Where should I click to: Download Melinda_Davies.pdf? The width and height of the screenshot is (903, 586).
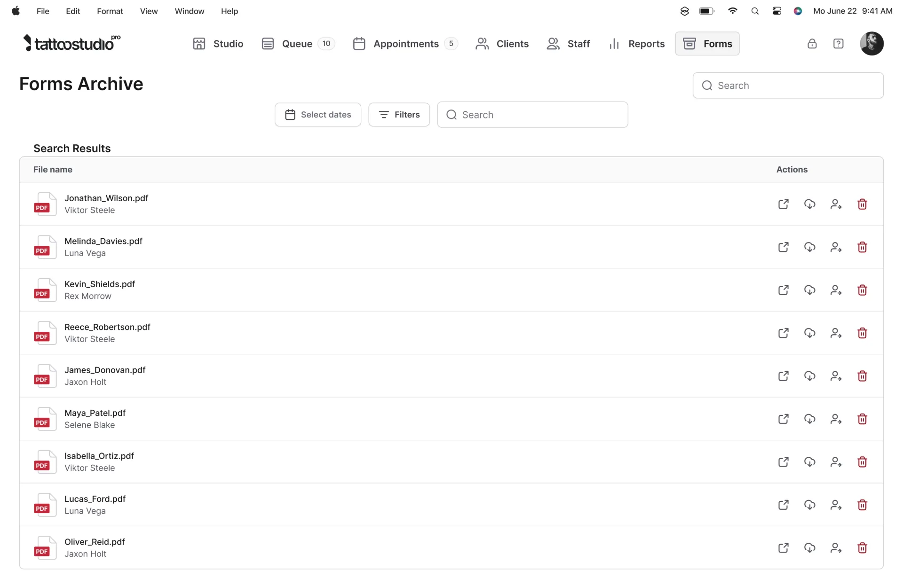pos(809,247)
